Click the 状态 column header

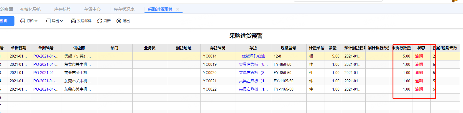coord(421,48)
